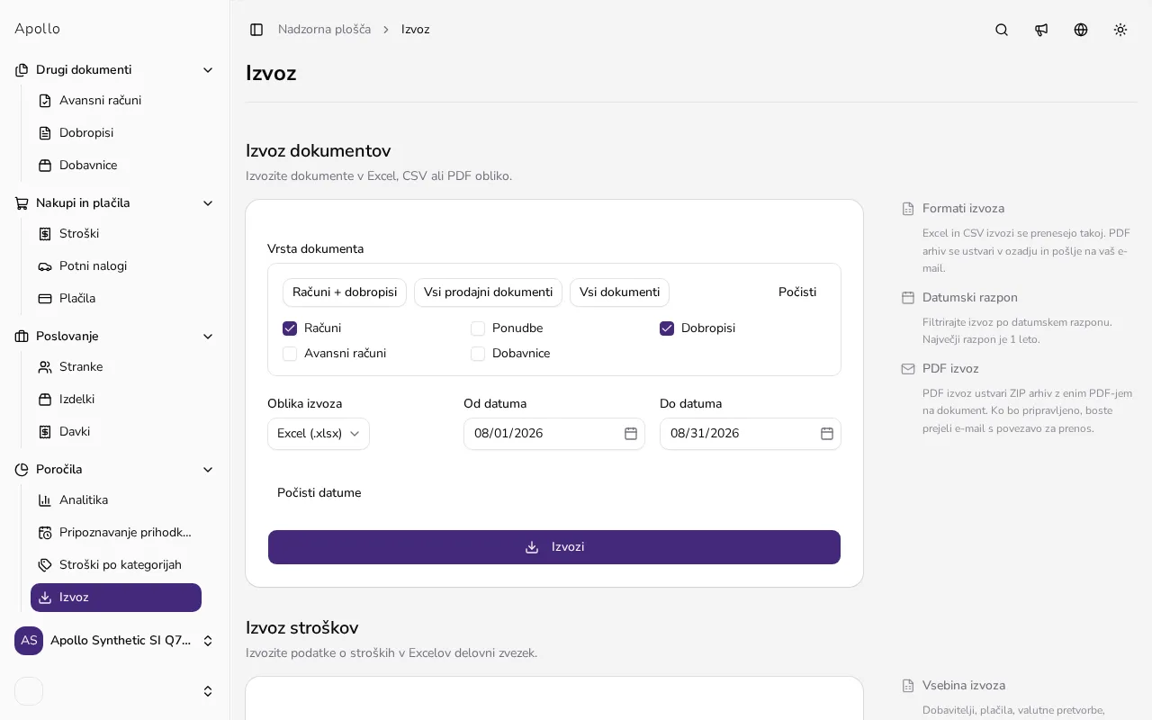Click the Vsi dokumenti preset button

(619, 292)
